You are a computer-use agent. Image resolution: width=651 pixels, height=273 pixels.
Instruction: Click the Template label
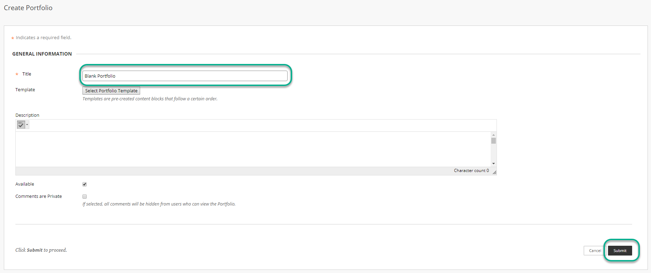pyautogui.click(x=25, y=90)
